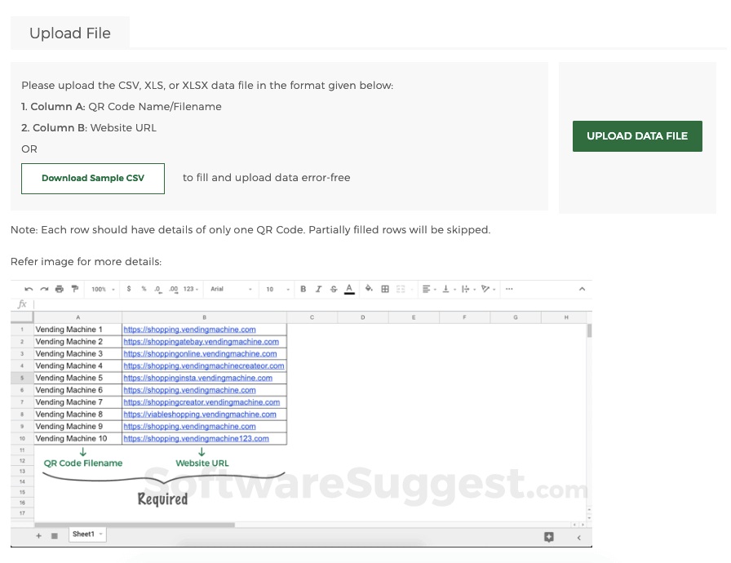Viewport: 731px width, 563px height.
Task: Click the Italic formatting icon
Action: 318,289
